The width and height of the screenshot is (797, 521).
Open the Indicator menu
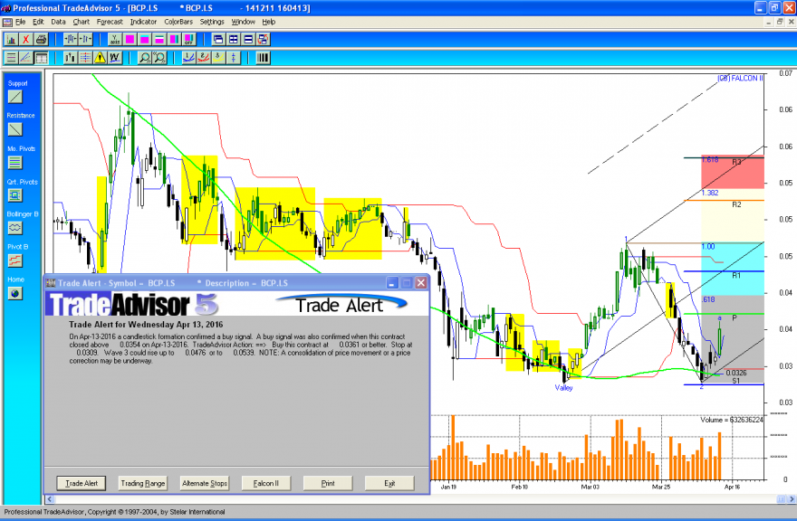pyautogui.click(x=143, y=22)
